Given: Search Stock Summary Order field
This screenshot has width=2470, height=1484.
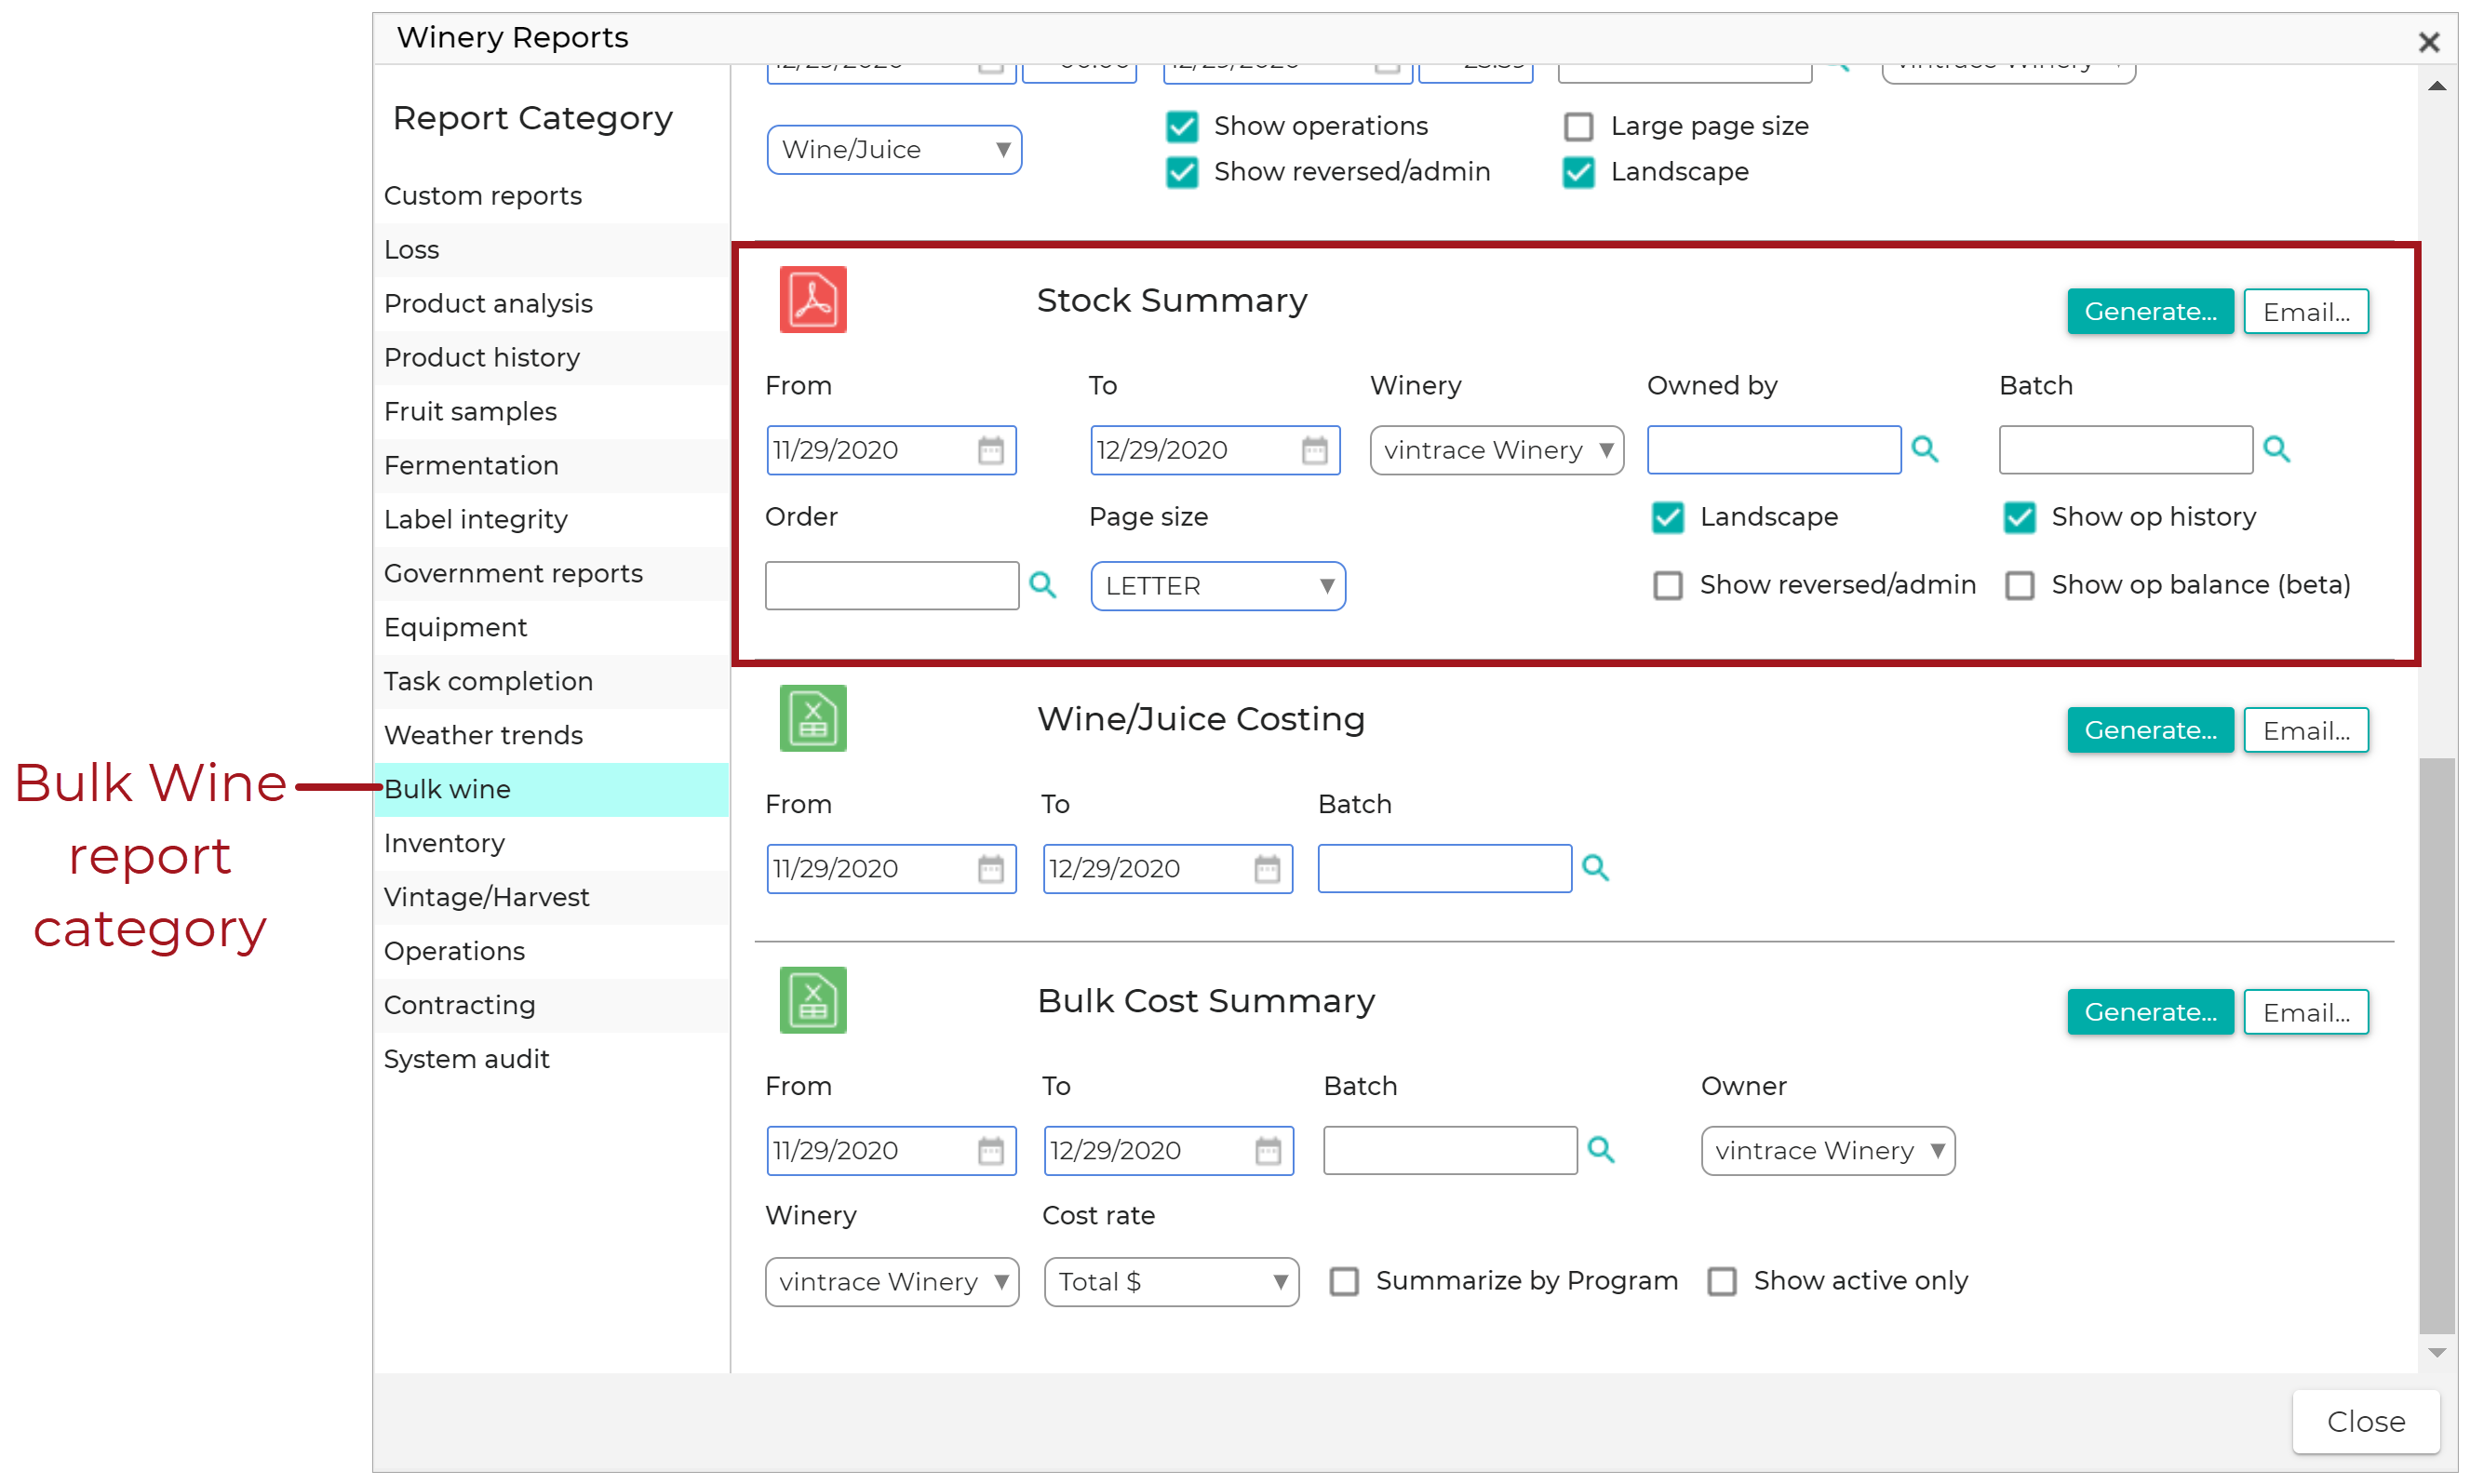Looking at the screenshot, I should click(x=1042, y=585).
